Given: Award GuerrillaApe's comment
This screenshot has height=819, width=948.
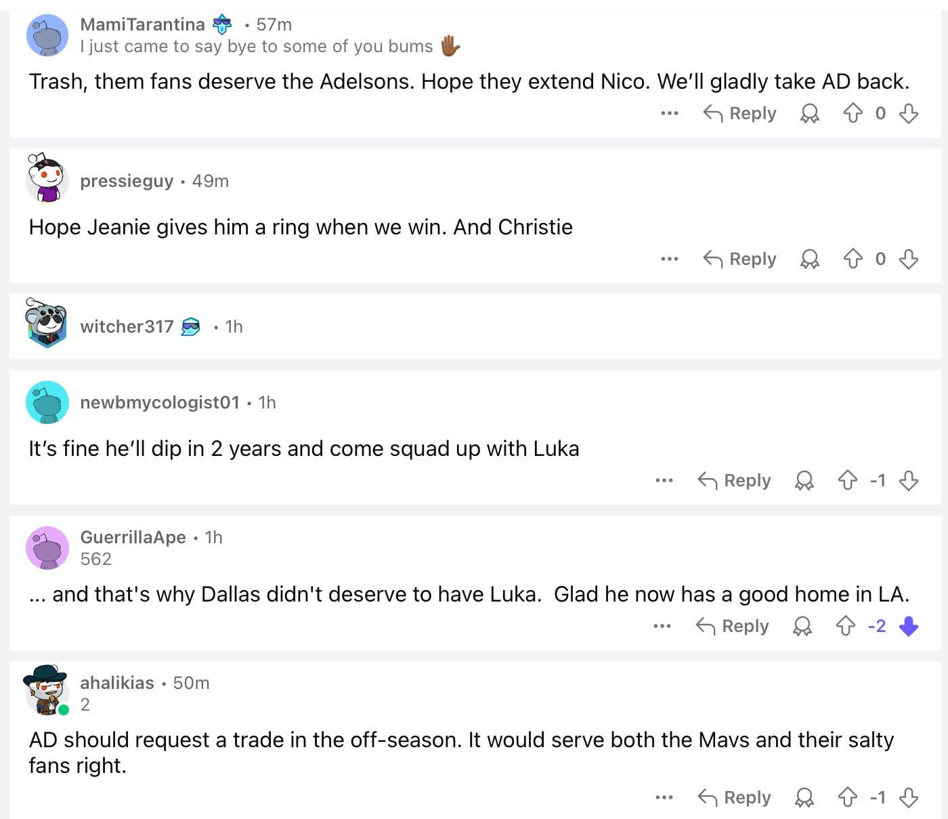Looking at the screenshot, I should coord(802,626).
